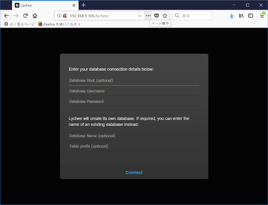Bookmark this page with the star icon
268x205 pixels.
click(165, 16)
